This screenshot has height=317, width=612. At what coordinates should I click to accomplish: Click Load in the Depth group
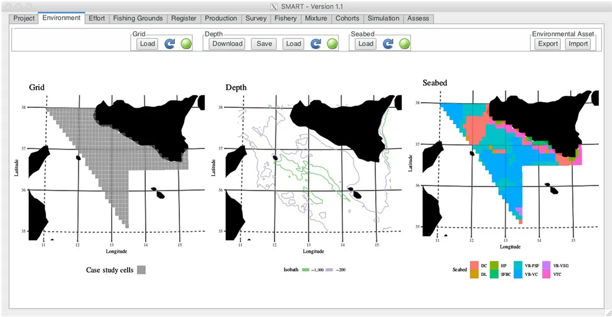point(293,44)
